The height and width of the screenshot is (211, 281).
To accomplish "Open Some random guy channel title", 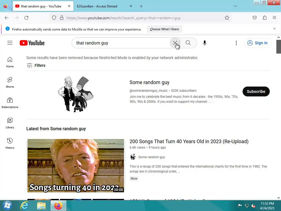I will 149,82.
